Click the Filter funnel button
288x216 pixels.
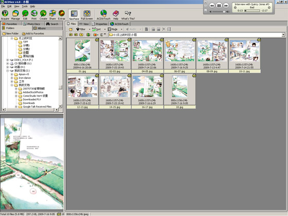pyautogui.click(x=81, y=29)
